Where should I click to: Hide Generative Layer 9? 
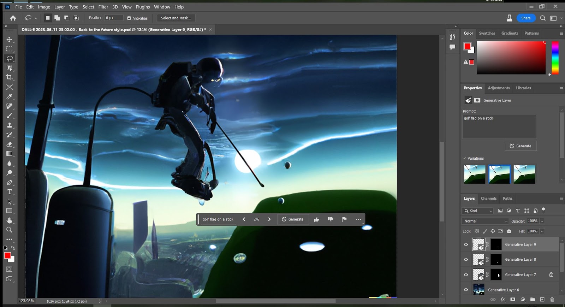coord(466,244)
